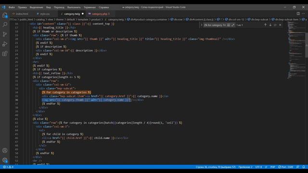The width and height of the screenshot is (308, 173).
Task: Click the errors and warnings status indicator
Action: point(8,167)
